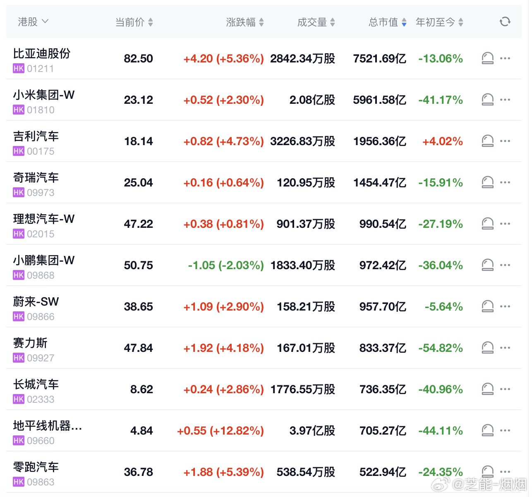Open the more options dots for 奇瑞汽车
Image resolution: width=532 pixels, height=497 pixels.
click(x=505, y=182)
